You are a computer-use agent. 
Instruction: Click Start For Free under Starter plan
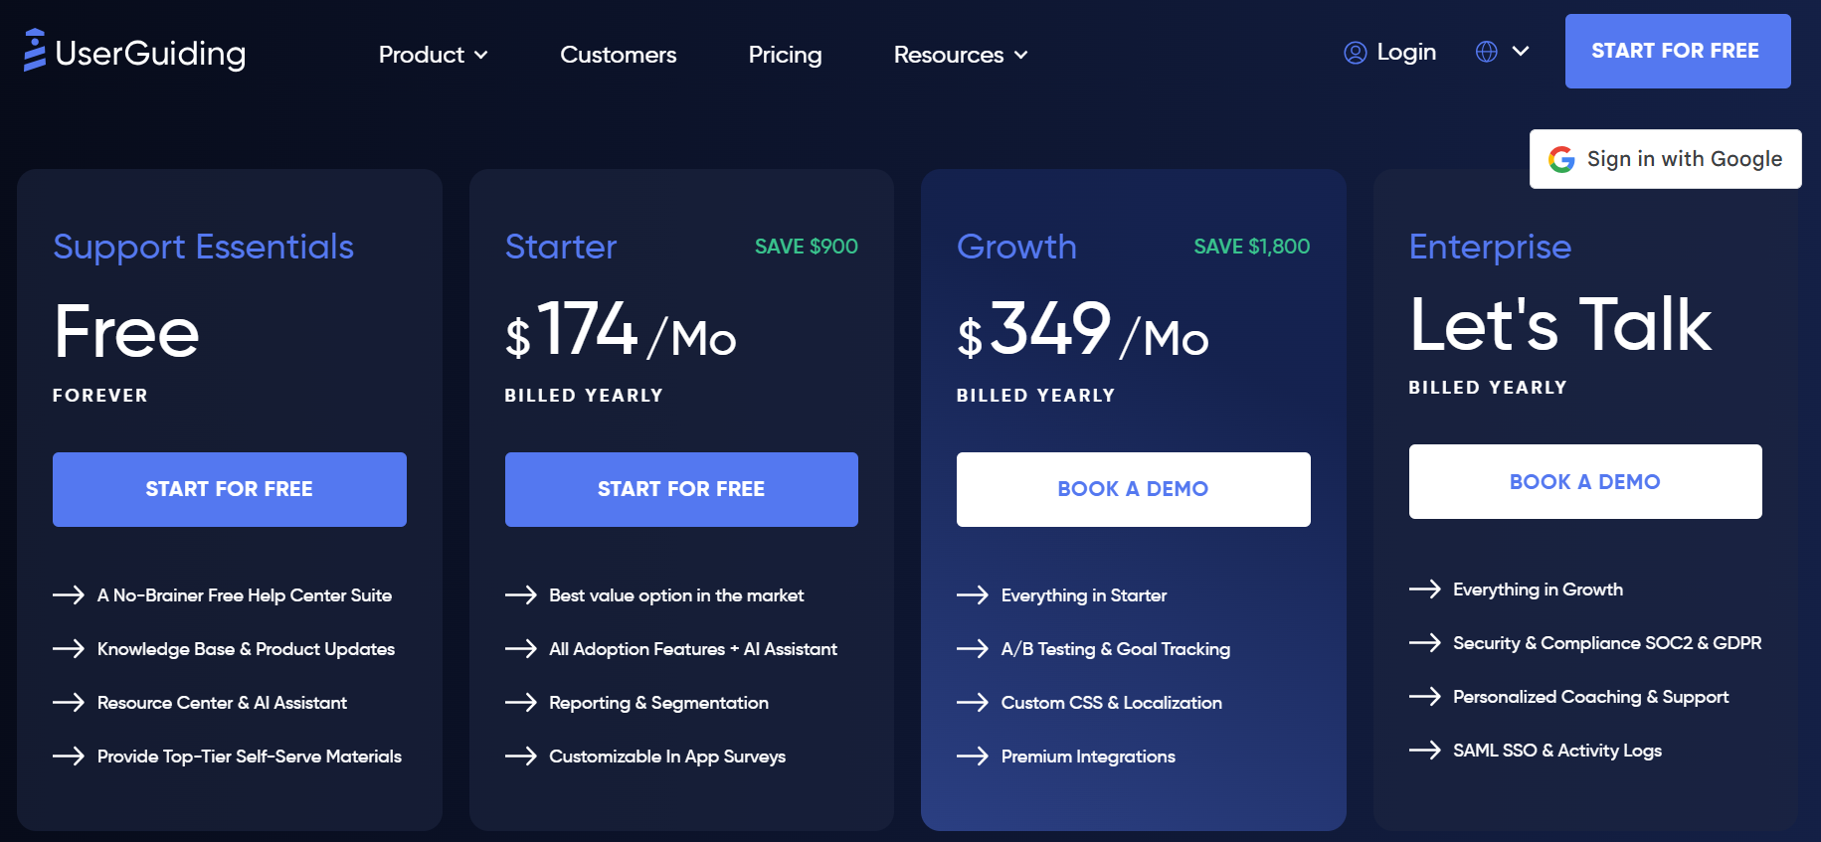[x=681, y=489]
